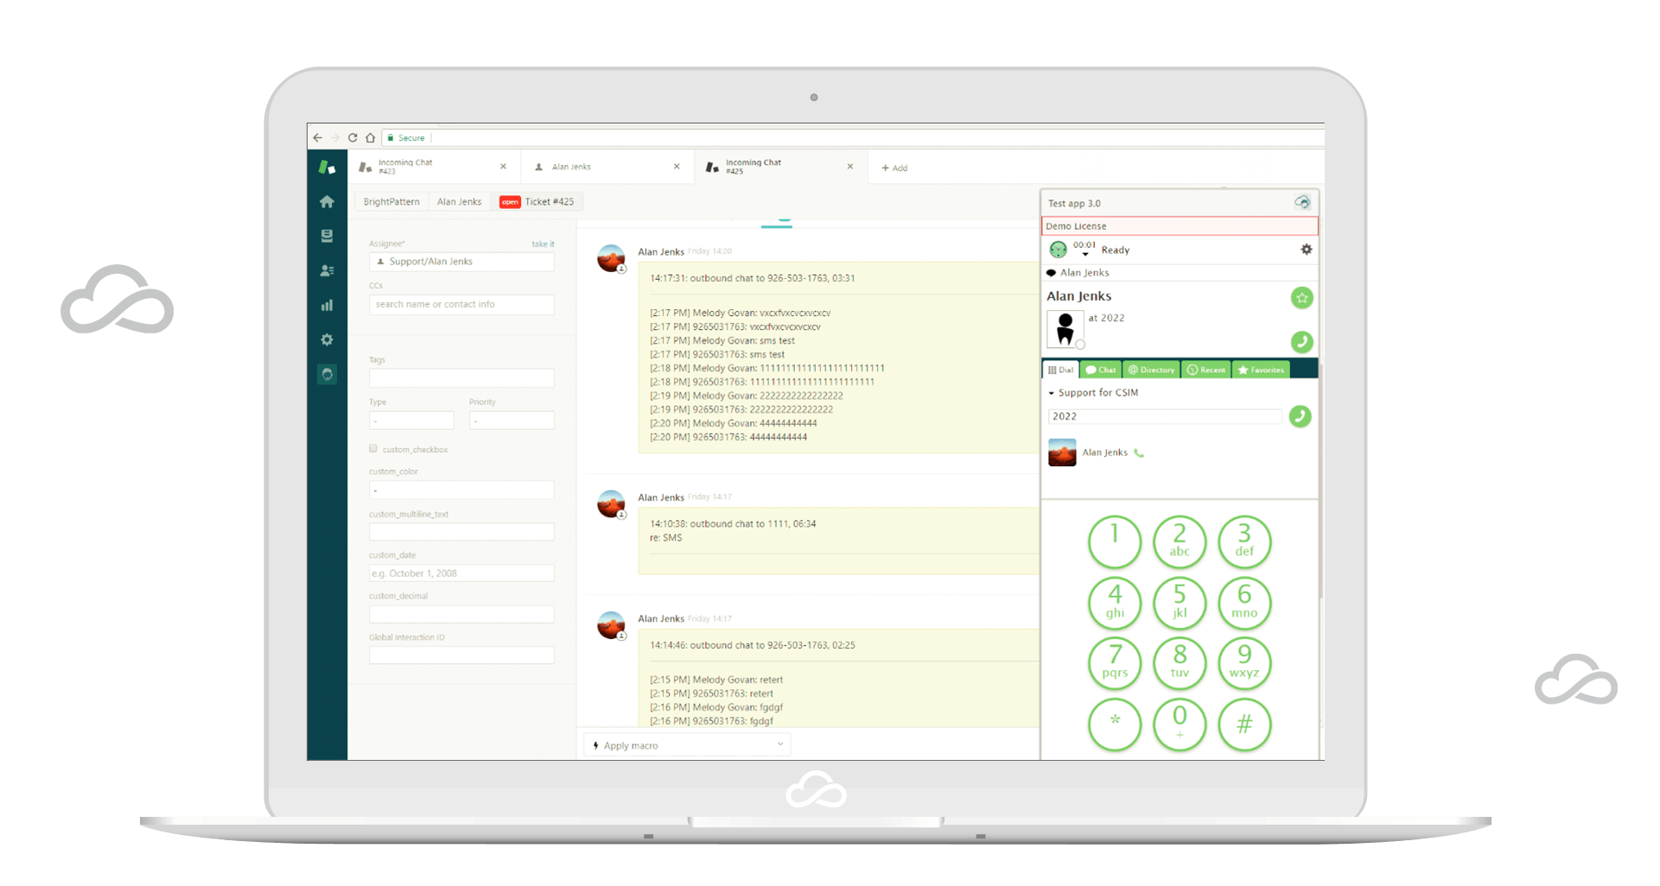Viewport: 1660px width, 886px height.
Task: Reload the page with refresh icon
Action: coord(353,137)
